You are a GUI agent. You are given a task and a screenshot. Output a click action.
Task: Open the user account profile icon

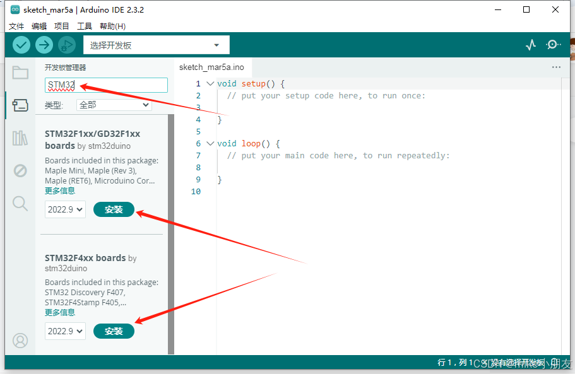[20, 341]
